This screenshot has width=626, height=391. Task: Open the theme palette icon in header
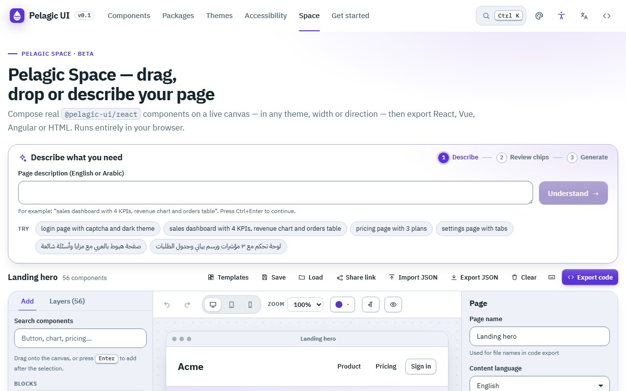(539, 16)
